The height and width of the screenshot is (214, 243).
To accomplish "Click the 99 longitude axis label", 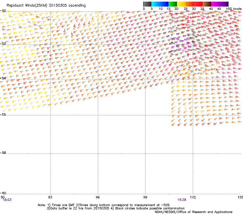I will tap(145, 197).
